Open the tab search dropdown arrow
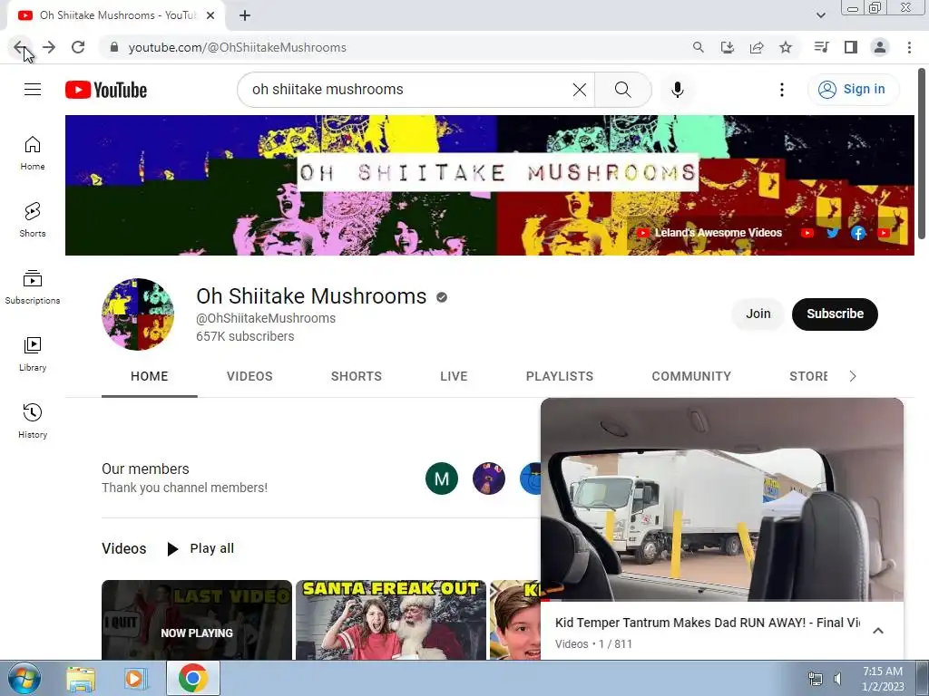 pyautogui.click(x=821, y=15)
